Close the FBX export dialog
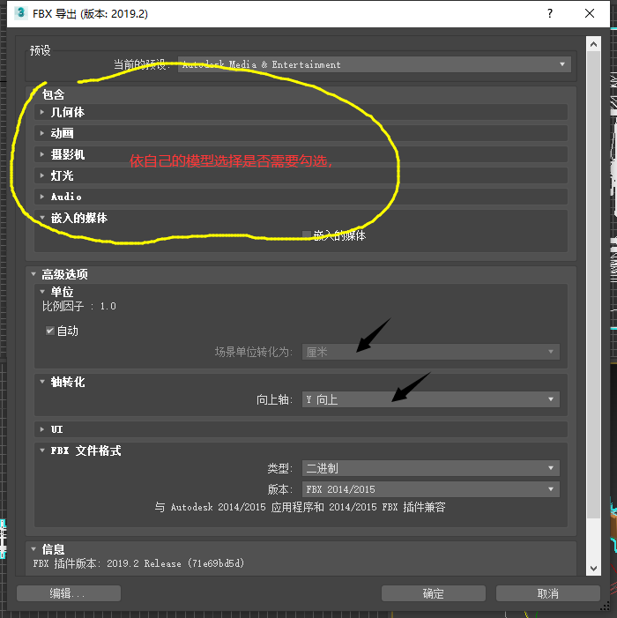Viewport: 617px width, 618px height. click(x=590, y=13)
